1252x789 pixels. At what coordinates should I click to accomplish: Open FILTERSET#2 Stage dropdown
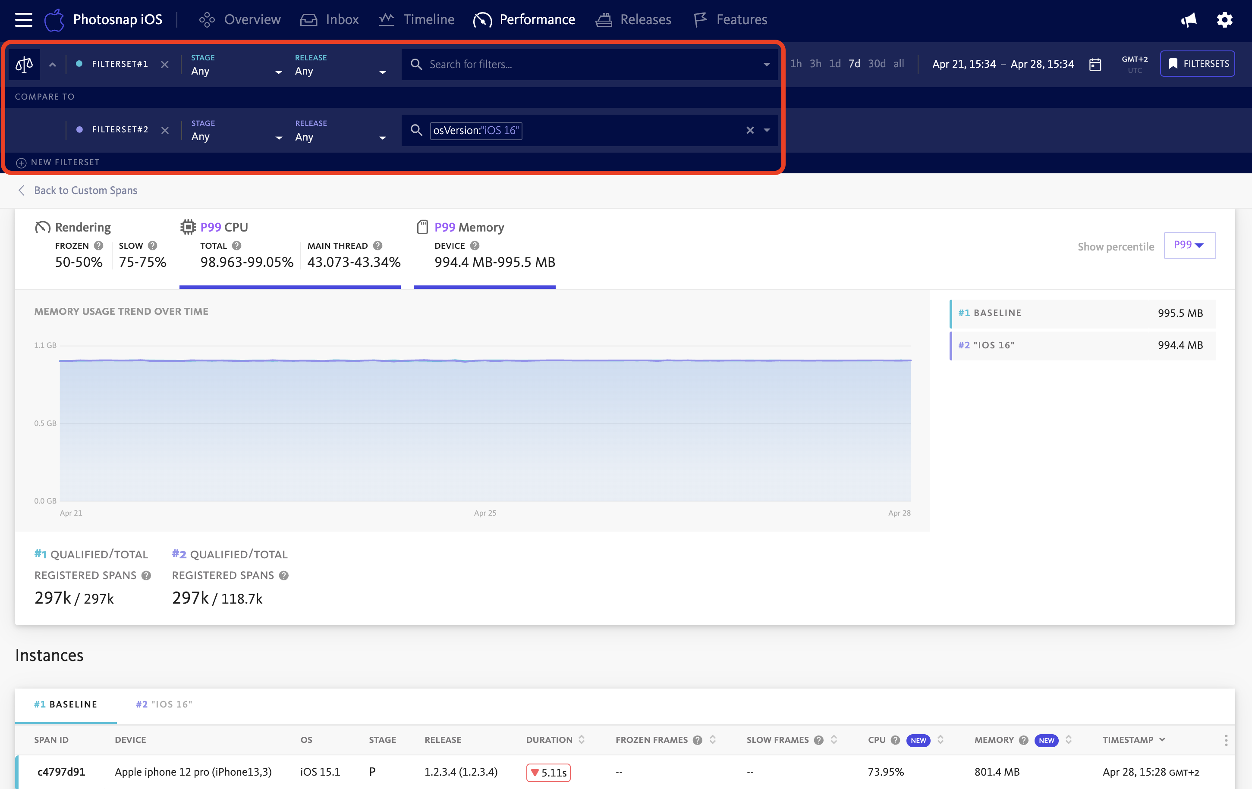[x=236, y=131]
